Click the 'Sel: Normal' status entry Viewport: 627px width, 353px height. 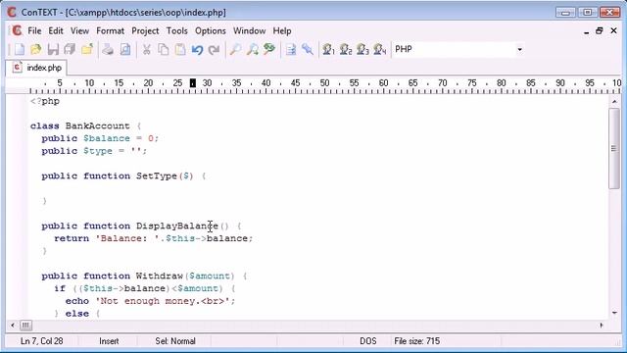(x=175, y=341)
